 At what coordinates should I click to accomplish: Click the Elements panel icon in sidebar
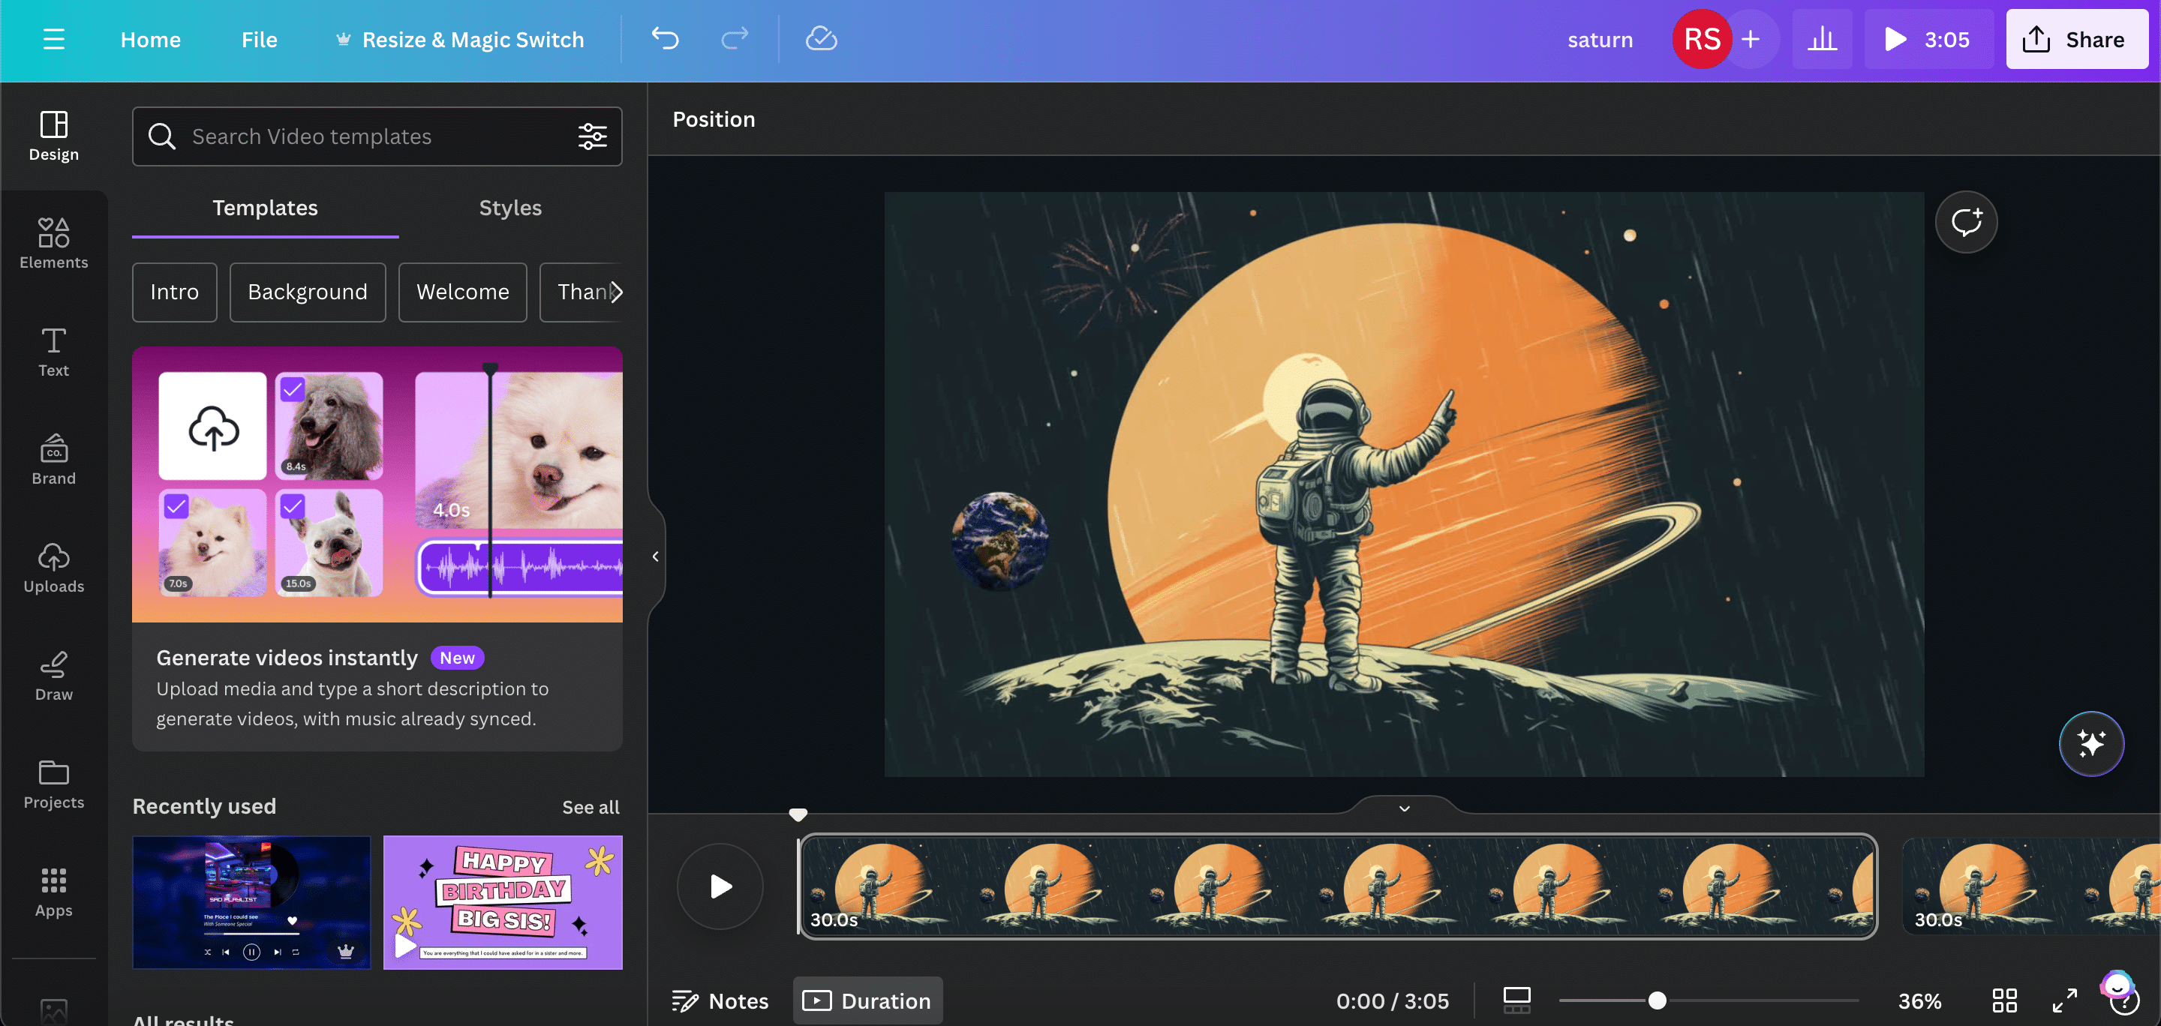tap(54, 241)
